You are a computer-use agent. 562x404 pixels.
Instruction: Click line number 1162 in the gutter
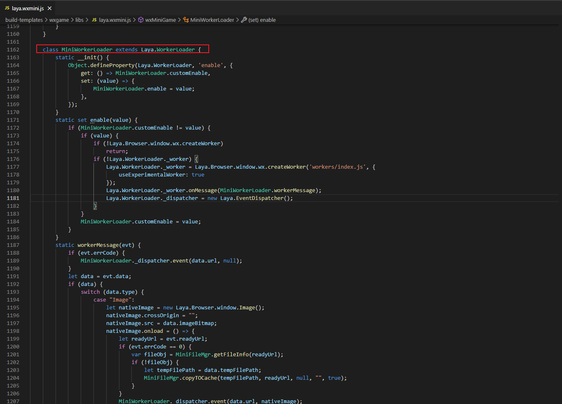coord(13,49)
